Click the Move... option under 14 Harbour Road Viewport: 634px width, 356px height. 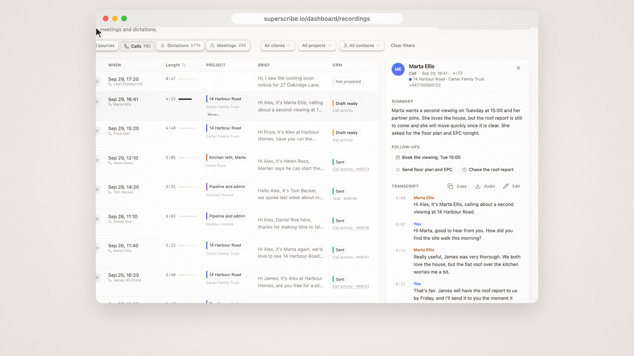pos(213,115)
